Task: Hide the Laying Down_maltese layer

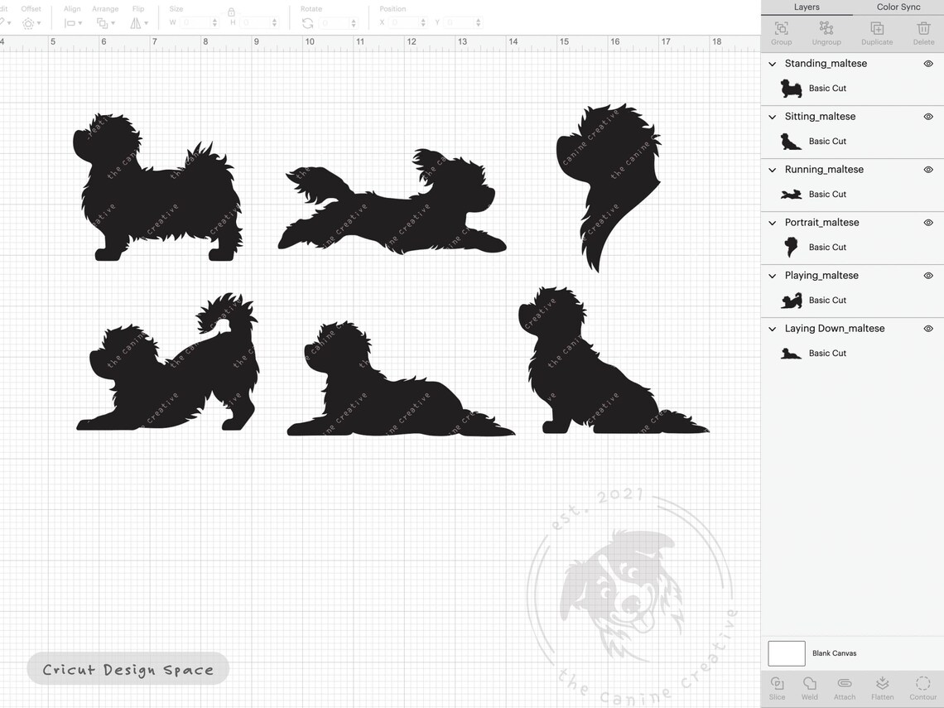Action: (928, 328)
